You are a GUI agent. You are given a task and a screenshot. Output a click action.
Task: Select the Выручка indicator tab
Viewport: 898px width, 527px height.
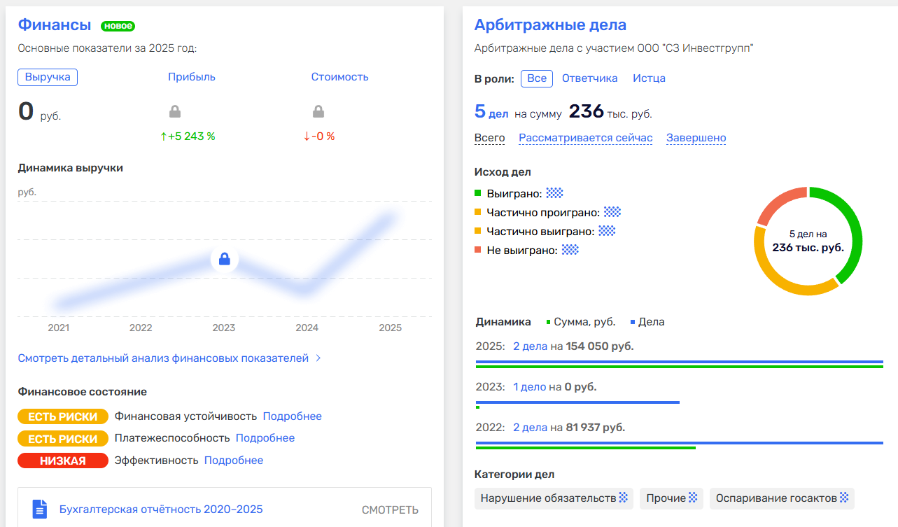click(x=48, y=77)
